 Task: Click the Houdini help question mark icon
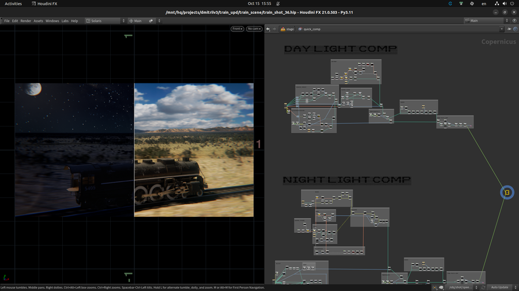515,21
